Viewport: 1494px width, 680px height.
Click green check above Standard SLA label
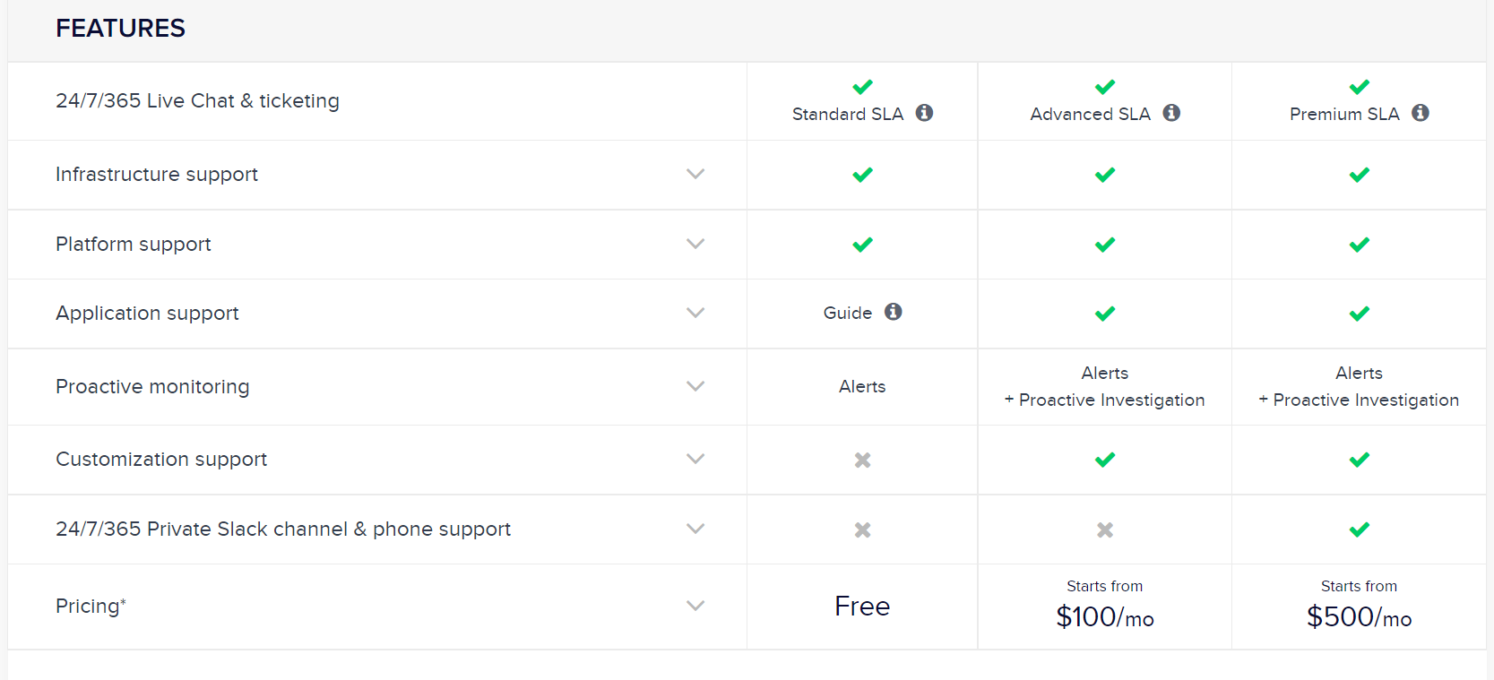tap(863, 87)
